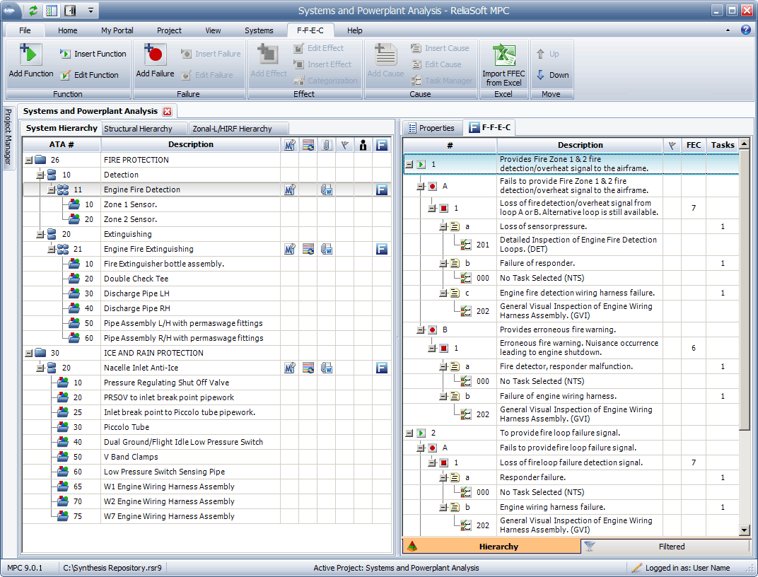Click the effect icon for 'Loss of fire loop failure detection signal'

[x=444, y=463]
